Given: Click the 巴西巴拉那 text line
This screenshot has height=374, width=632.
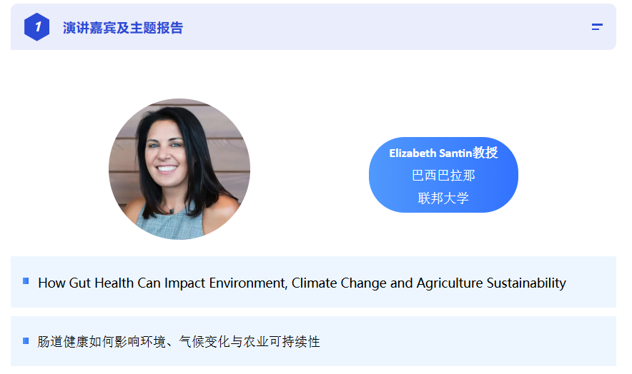Looking at the screenshot, I should (x=443, y=176).
